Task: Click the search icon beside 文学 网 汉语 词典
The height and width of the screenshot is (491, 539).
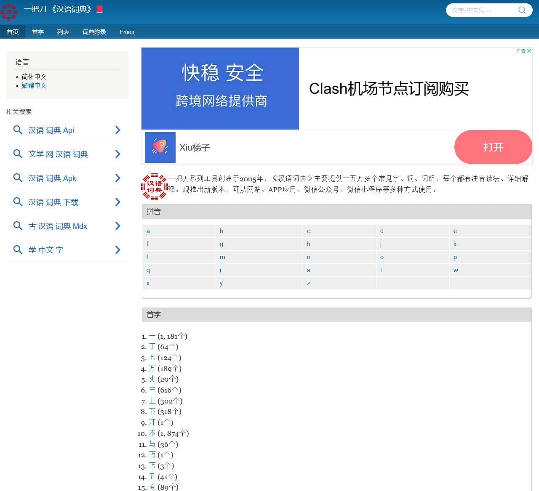Action: tap(18, 154)
